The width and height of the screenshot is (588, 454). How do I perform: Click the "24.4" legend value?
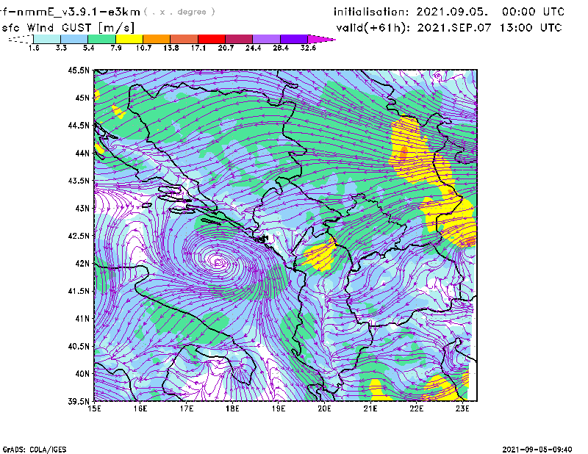click(x=253, y=48)
